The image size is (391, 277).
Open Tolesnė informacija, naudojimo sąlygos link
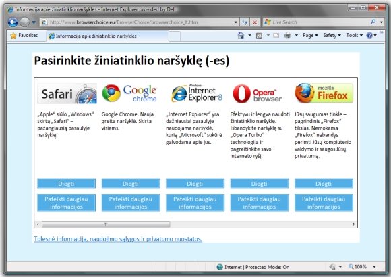click(118, 239)
